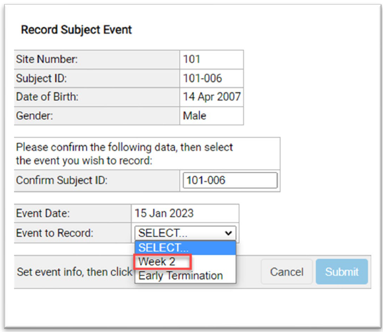
Task: Open the Event to Record combo box
Action: [x=185, y=233]
